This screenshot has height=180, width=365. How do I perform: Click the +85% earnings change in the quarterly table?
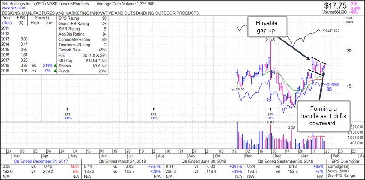click(319, 166)
